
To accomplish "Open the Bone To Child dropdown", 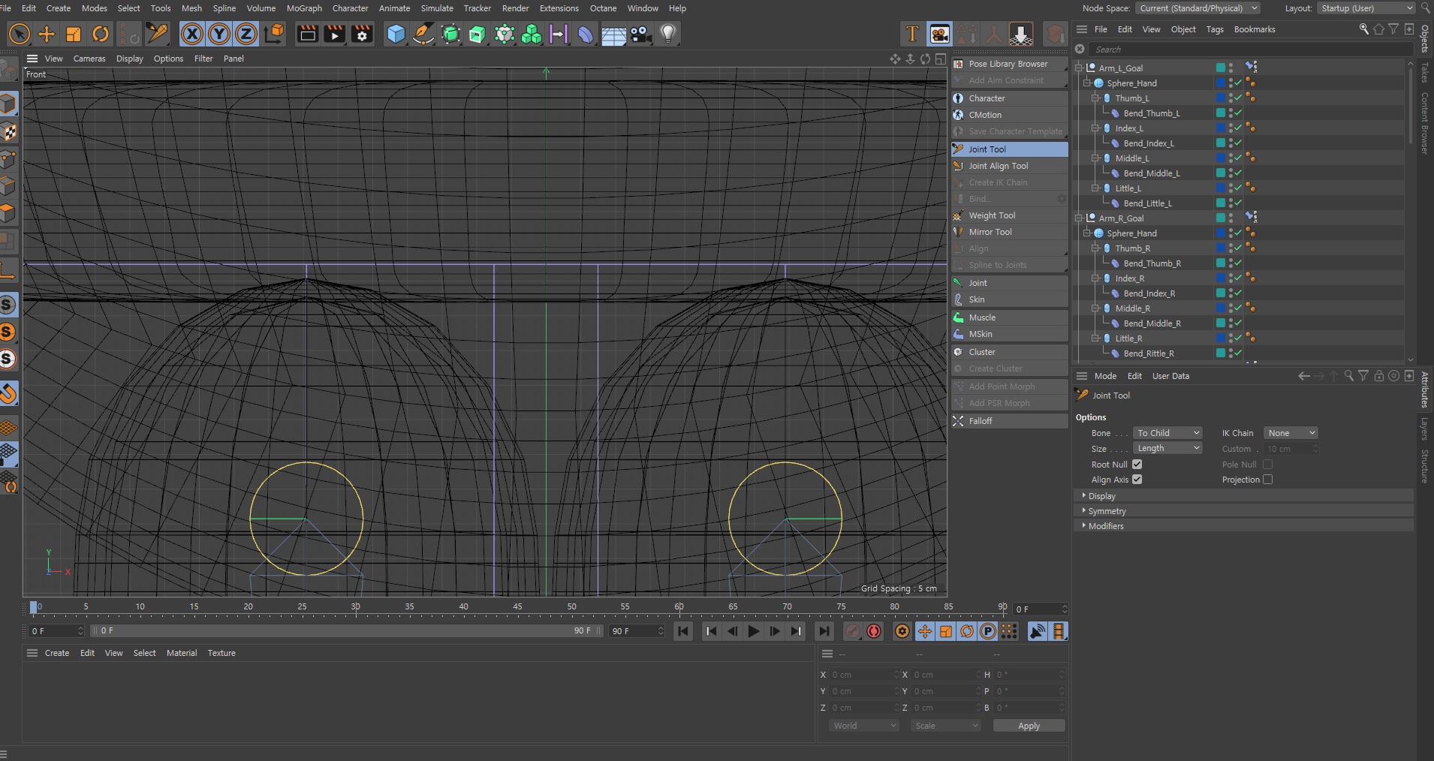I will pos(1167,433).
